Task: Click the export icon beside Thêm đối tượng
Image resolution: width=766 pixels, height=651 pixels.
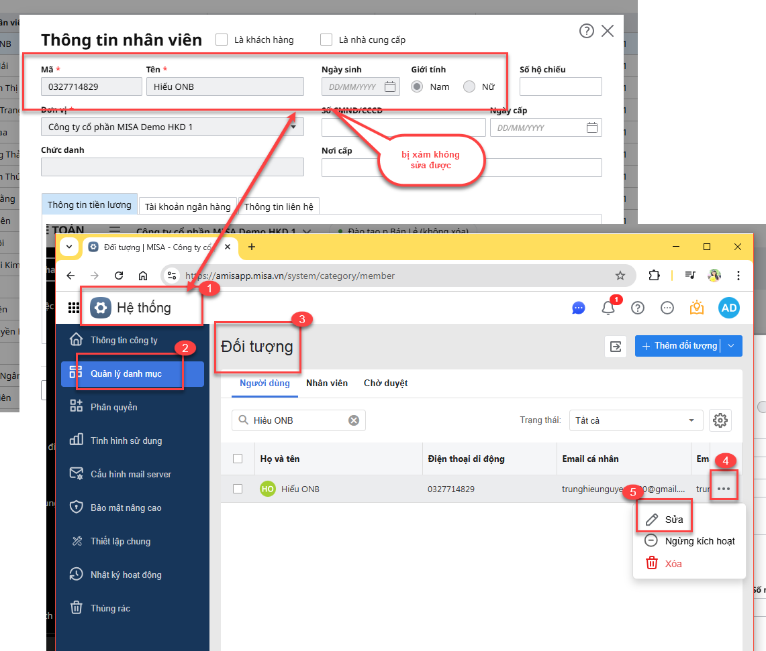Action: tap(615, 346)
